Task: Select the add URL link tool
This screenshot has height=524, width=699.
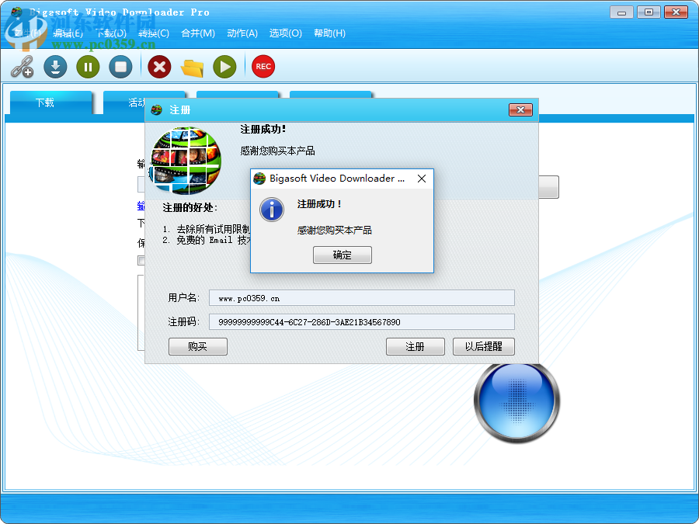Action: (x=21, y=67)
